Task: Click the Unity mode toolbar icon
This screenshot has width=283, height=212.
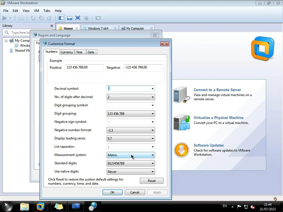Action: point(86,18)
